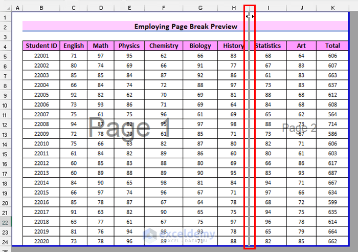The image size is (358, 252).
Task: Select column K header
Action: [x=332, y=8]
